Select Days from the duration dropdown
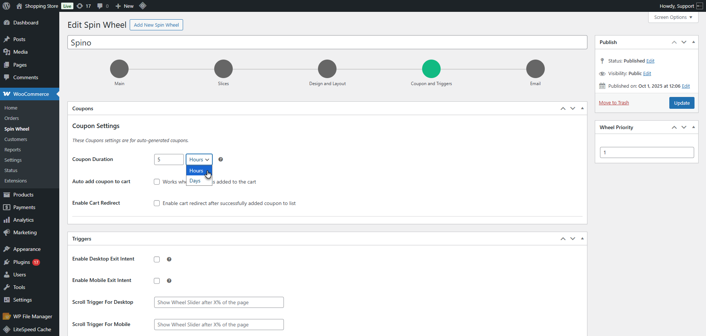Screen dimensions: 706x336 point(195,181)
